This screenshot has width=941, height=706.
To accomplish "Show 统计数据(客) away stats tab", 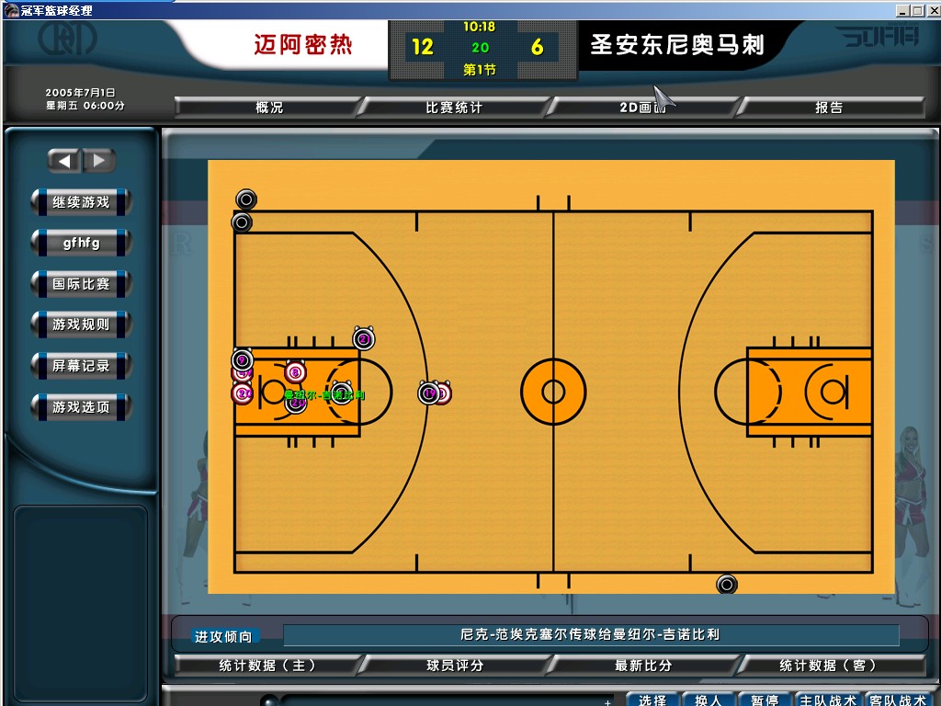I will [x=830, y=666].
